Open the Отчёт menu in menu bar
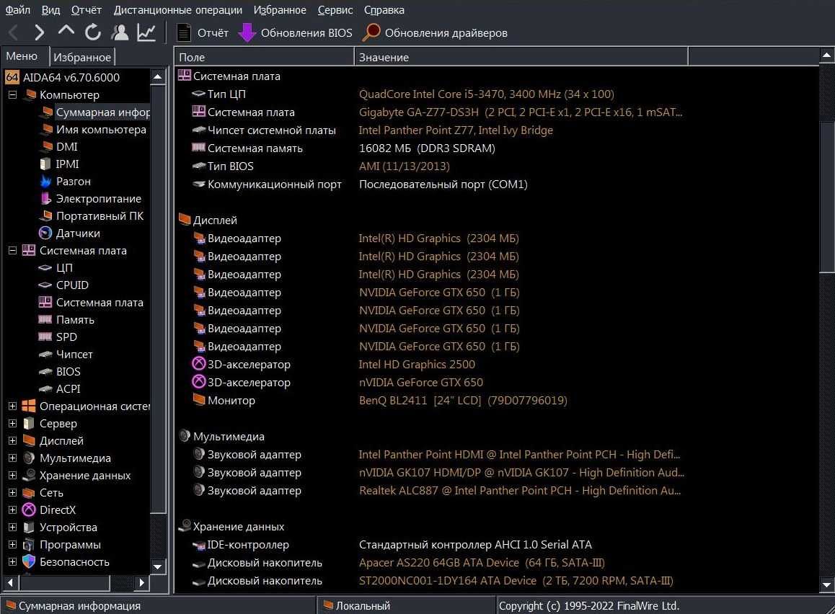835x614 pixels. [86, 9]
